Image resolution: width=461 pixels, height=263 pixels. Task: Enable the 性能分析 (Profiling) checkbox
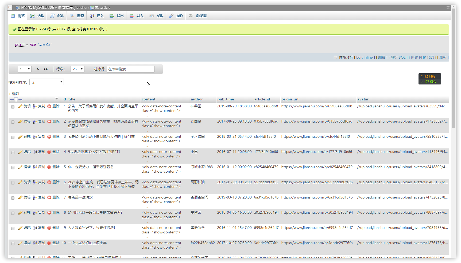point(335,57)
